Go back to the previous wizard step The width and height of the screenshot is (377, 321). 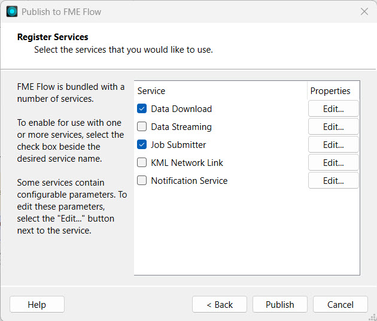(x=220, y=305)
